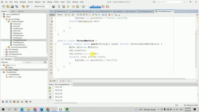Open the Run Project dropdown arrow
The height and width of the screenshot is (112, 199).
[71, 7]
